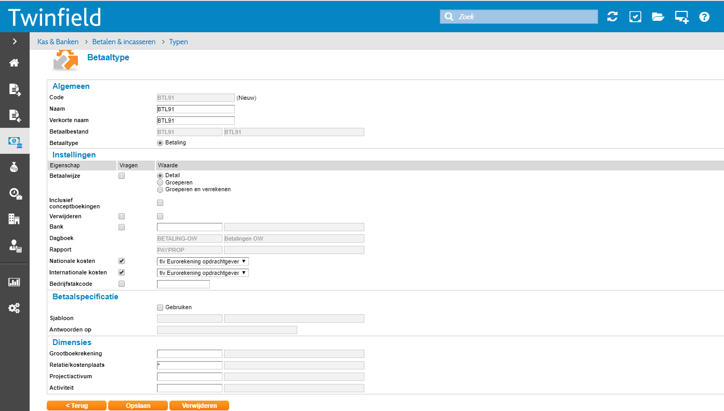724x411 pixels.
Task: Tick the Gebruiken checkbox
Action: [160, 308]
